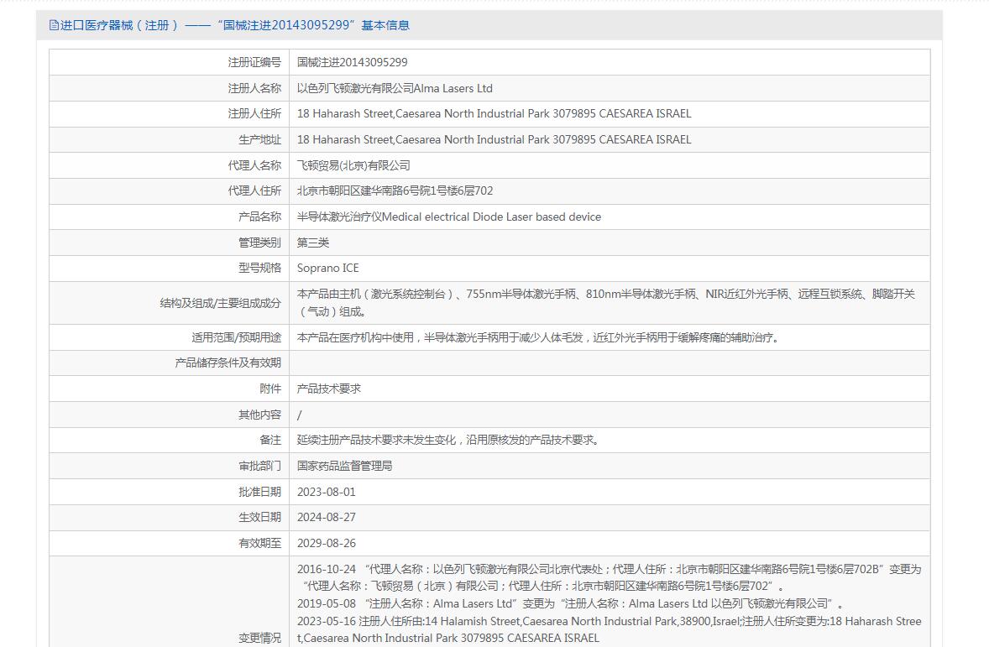The height and width of the screenshot is (647, 989).
Task: Click the 有效期至 label
Action: (259, 542)
